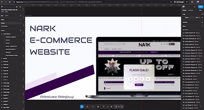Select the Device - Macbook Pro layer
Screen dimensions: 204x110
(11, 46)
